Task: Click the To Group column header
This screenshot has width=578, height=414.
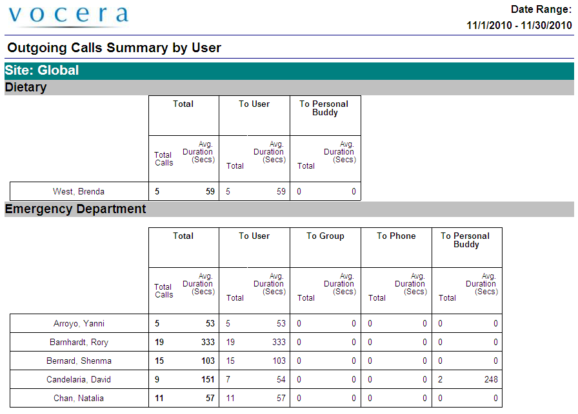Action: [x=325, y=236]
